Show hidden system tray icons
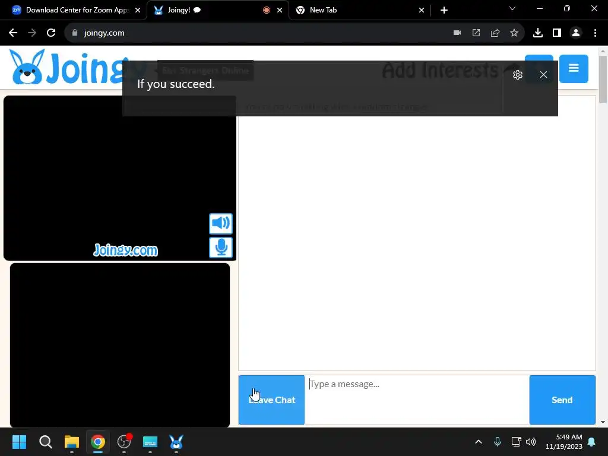Image resolution: width=608 pixels, height=456 pixels. (x=479, y=442)
